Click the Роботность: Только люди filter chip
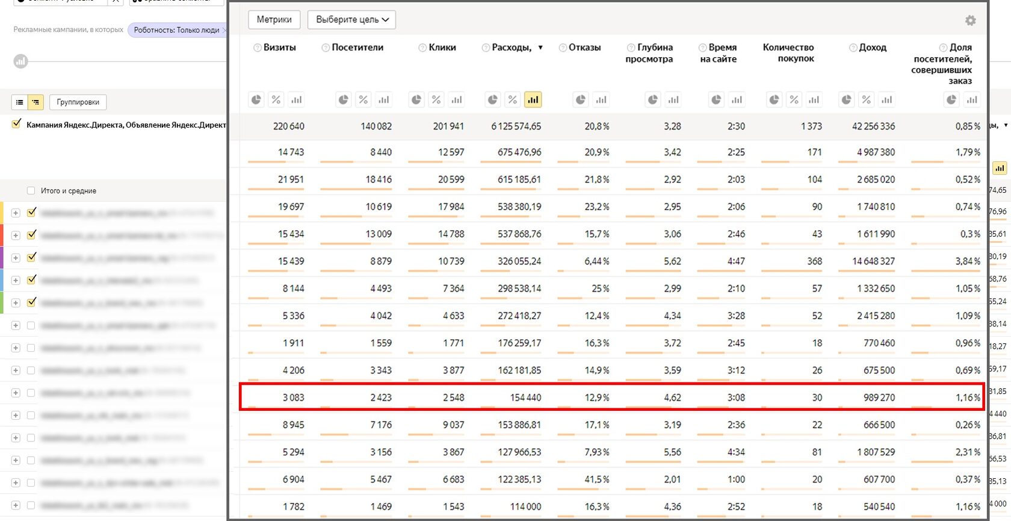This screenshot has height=521, width=1011. click(176, 30)
